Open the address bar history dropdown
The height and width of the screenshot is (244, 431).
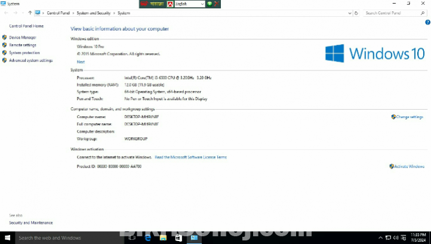click(x=350, y=13)
